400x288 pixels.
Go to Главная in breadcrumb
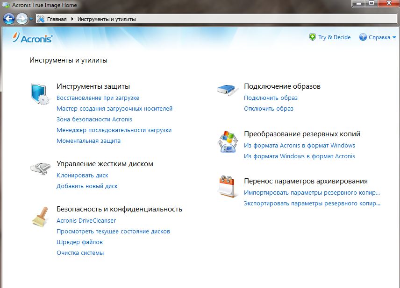click(x=57, y=19)
